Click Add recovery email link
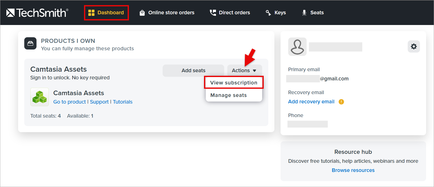434x187 pixels. point(311,102)
